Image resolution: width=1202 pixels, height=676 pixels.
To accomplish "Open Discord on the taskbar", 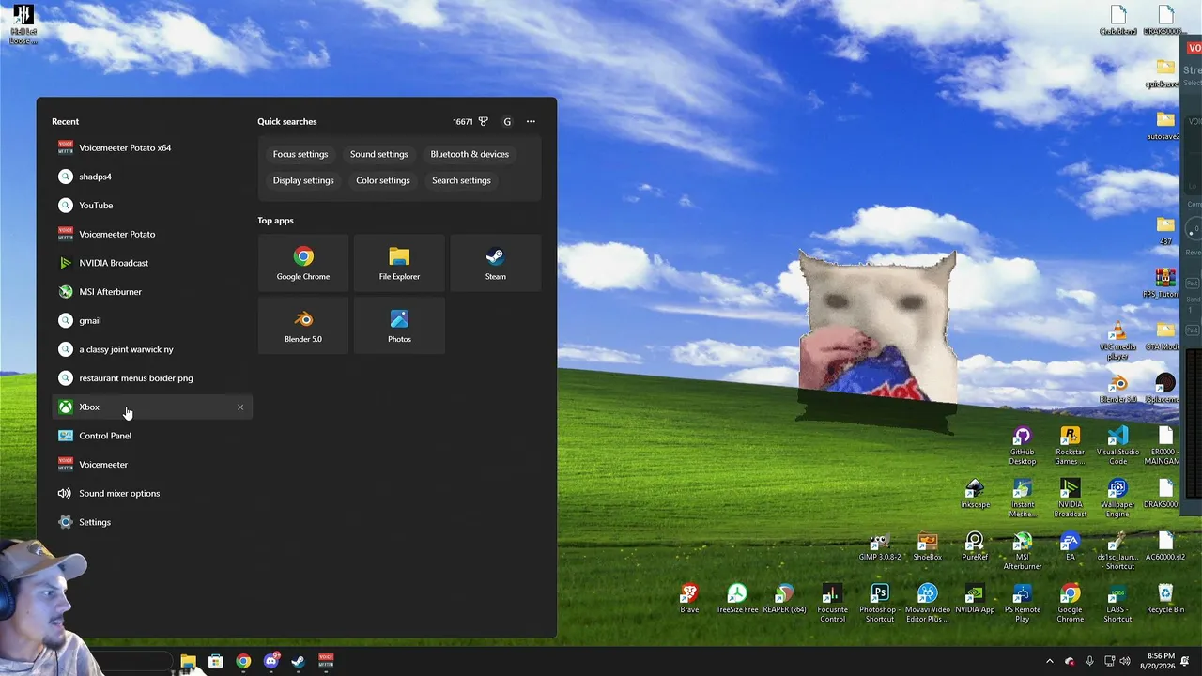I will [x=271, y=662].
